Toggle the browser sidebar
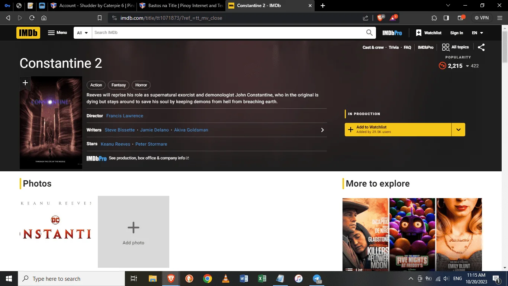The image size is (508, 286). (446, 18)
